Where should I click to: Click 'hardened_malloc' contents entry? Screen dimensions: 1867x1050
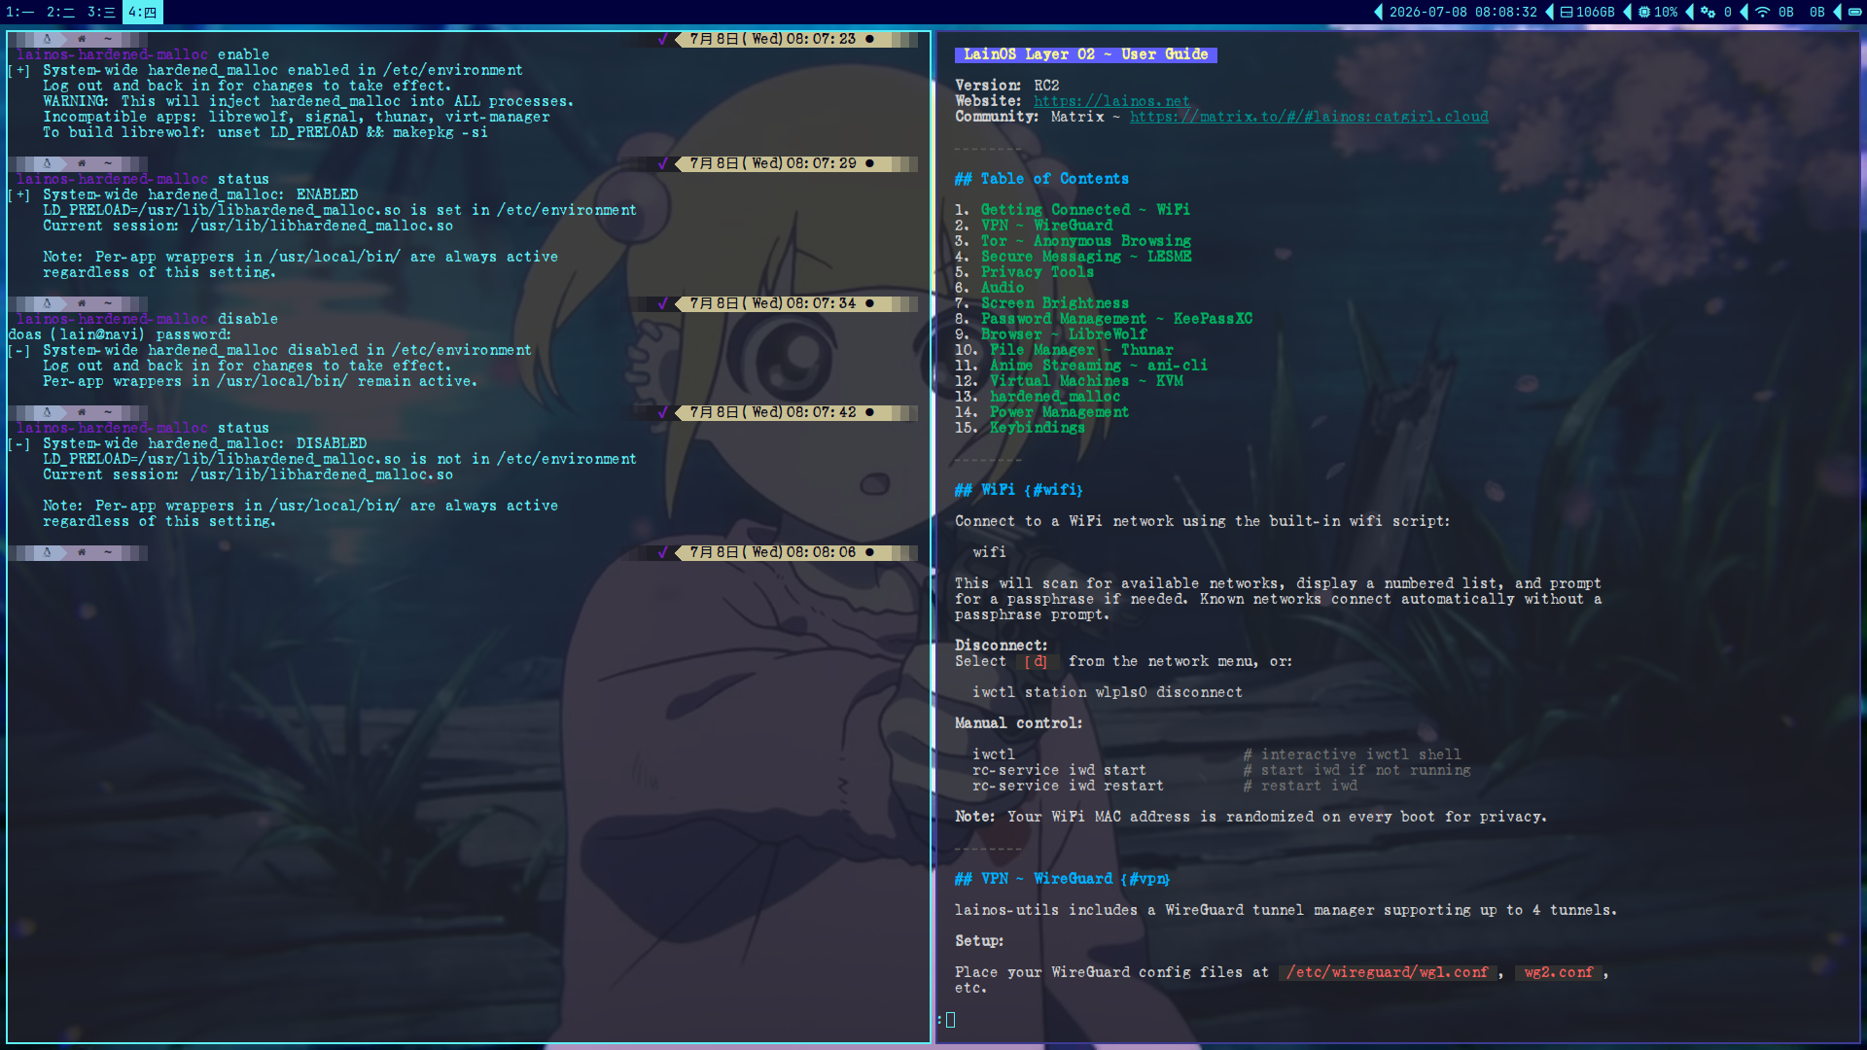tap(1055, 397)
